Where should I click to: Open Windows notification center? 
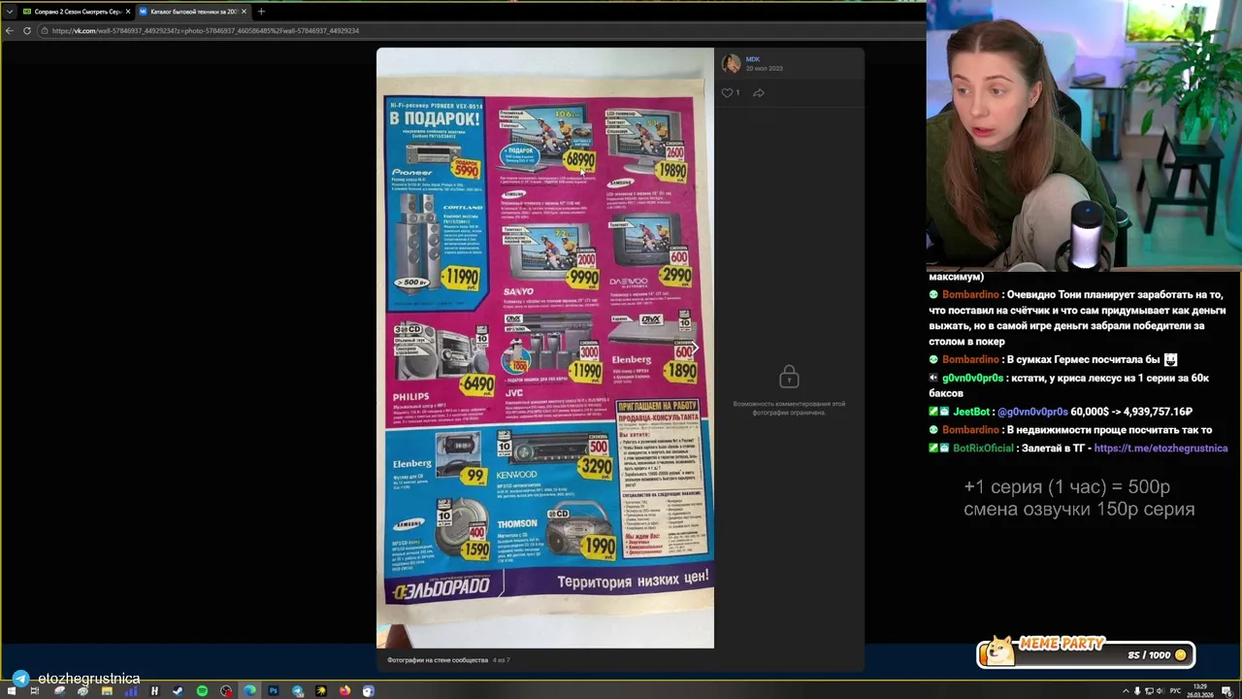(1227, 691)
